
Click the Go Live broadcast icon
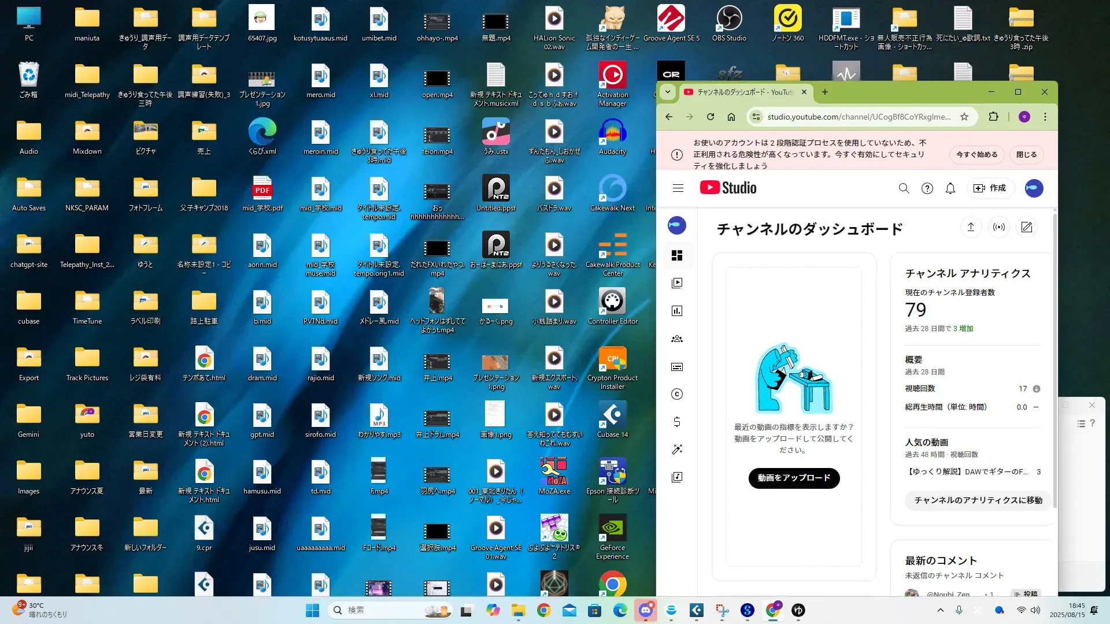click(998, 227)
